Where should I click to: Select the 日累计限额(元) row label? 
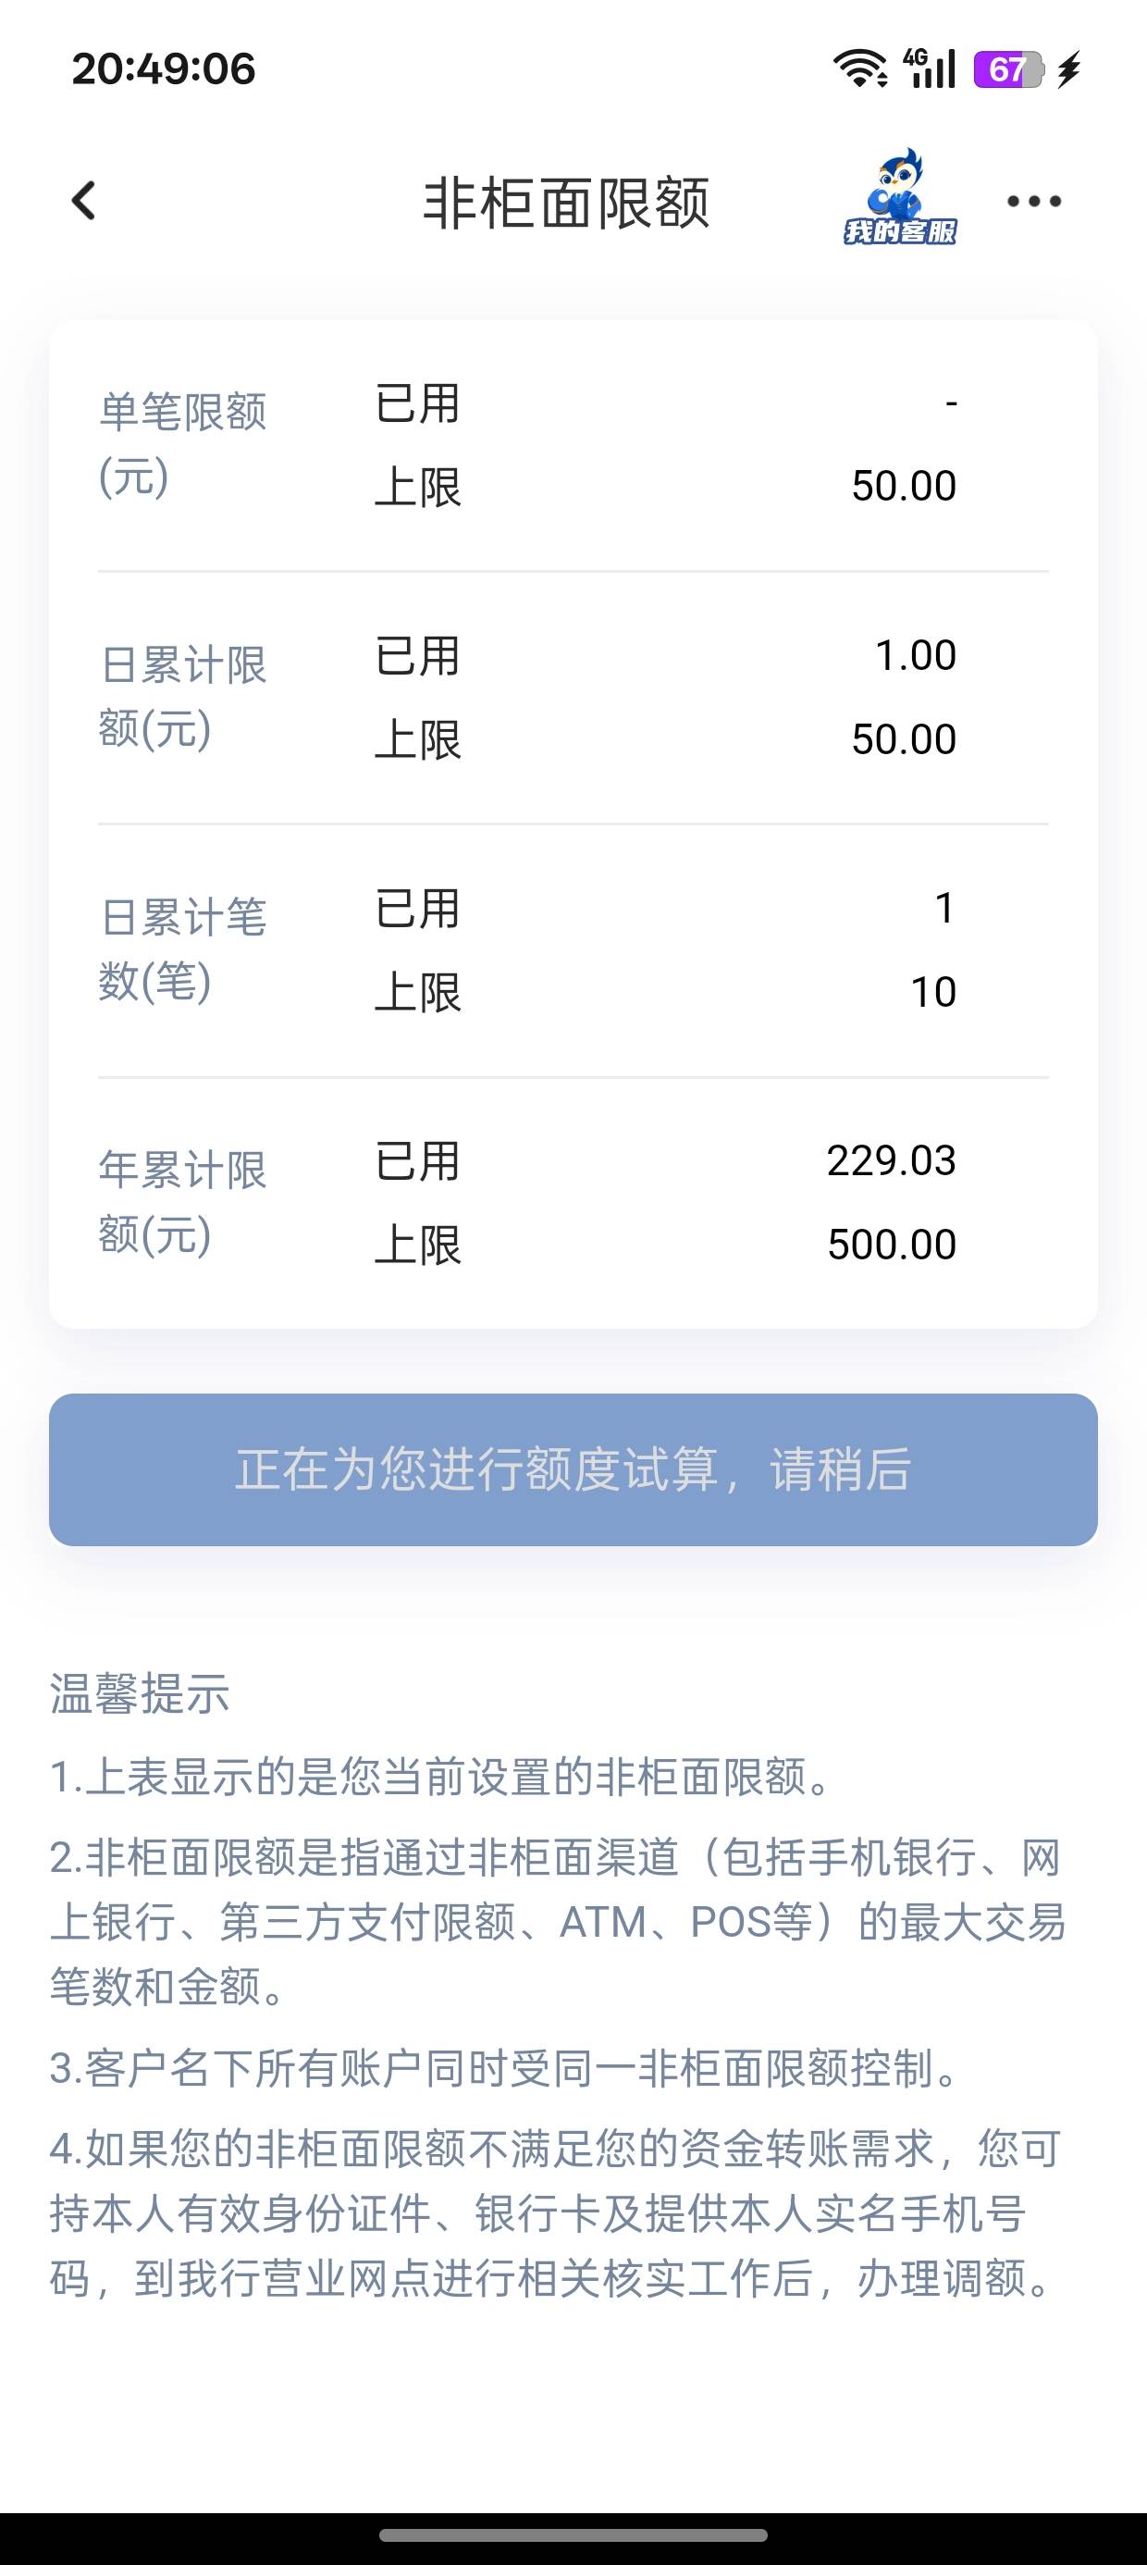point(183,697)
